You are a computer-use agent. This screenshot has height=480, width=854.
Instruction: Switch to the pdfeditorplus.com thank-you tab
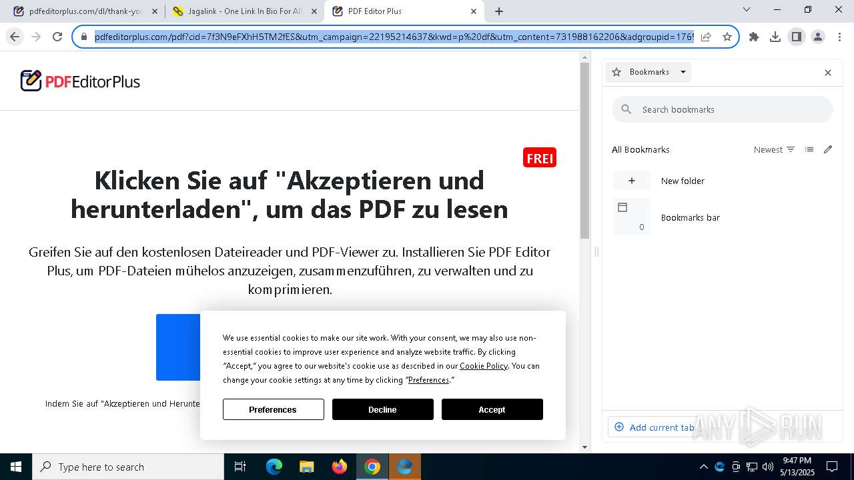pos(84,11)
